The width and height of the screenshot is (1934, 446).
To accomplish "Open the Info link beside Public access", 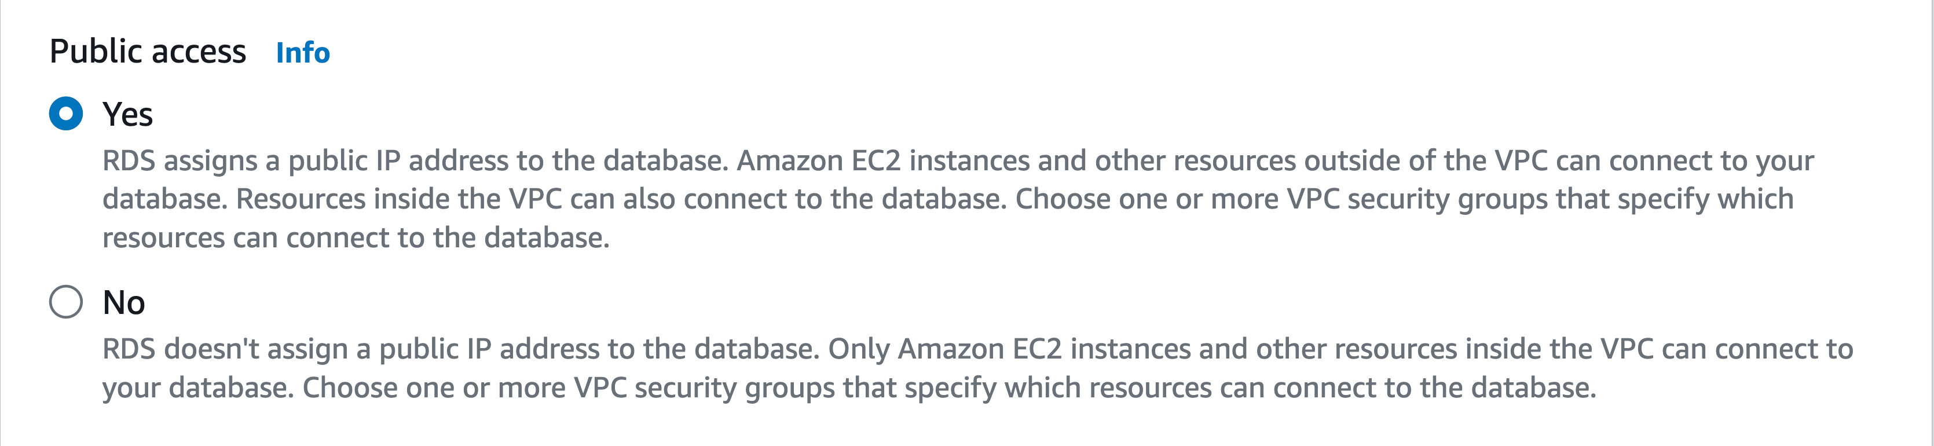I will pos(303,53).
